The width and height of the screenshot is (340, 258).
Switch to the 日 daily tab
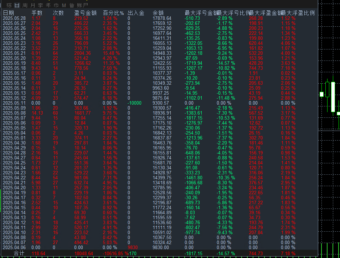click(x=17, y=5)
